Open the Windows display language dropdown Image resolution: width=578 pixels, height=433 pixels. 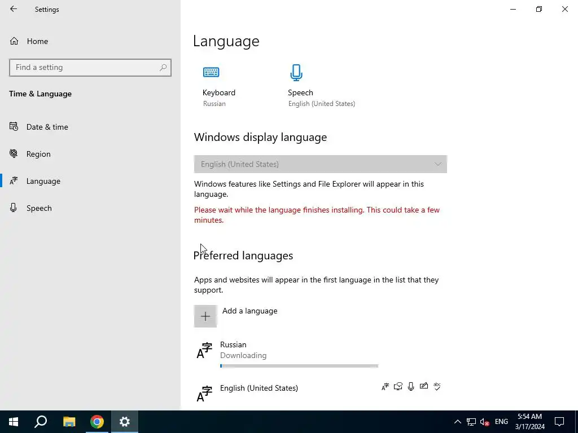coord(321,164)
